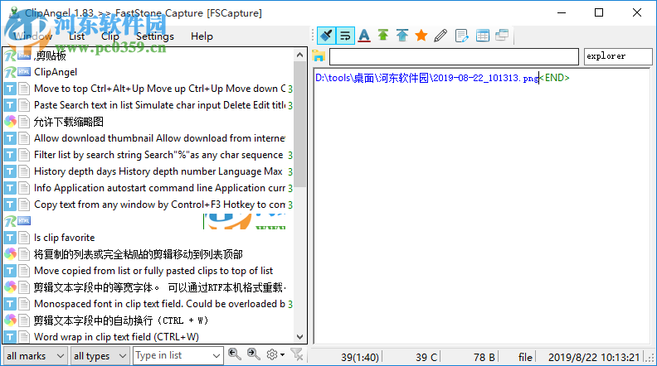Screen dimensions: 657x366
Task: Select clip 剪辑文本字段中的等宽字体
Action: pos(148,287)
